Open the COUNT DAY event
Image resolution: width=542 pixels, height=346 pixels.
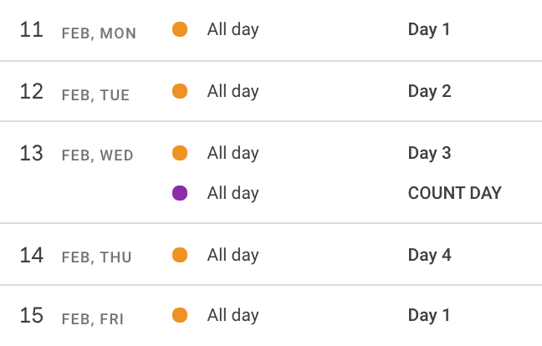point(454,193)
